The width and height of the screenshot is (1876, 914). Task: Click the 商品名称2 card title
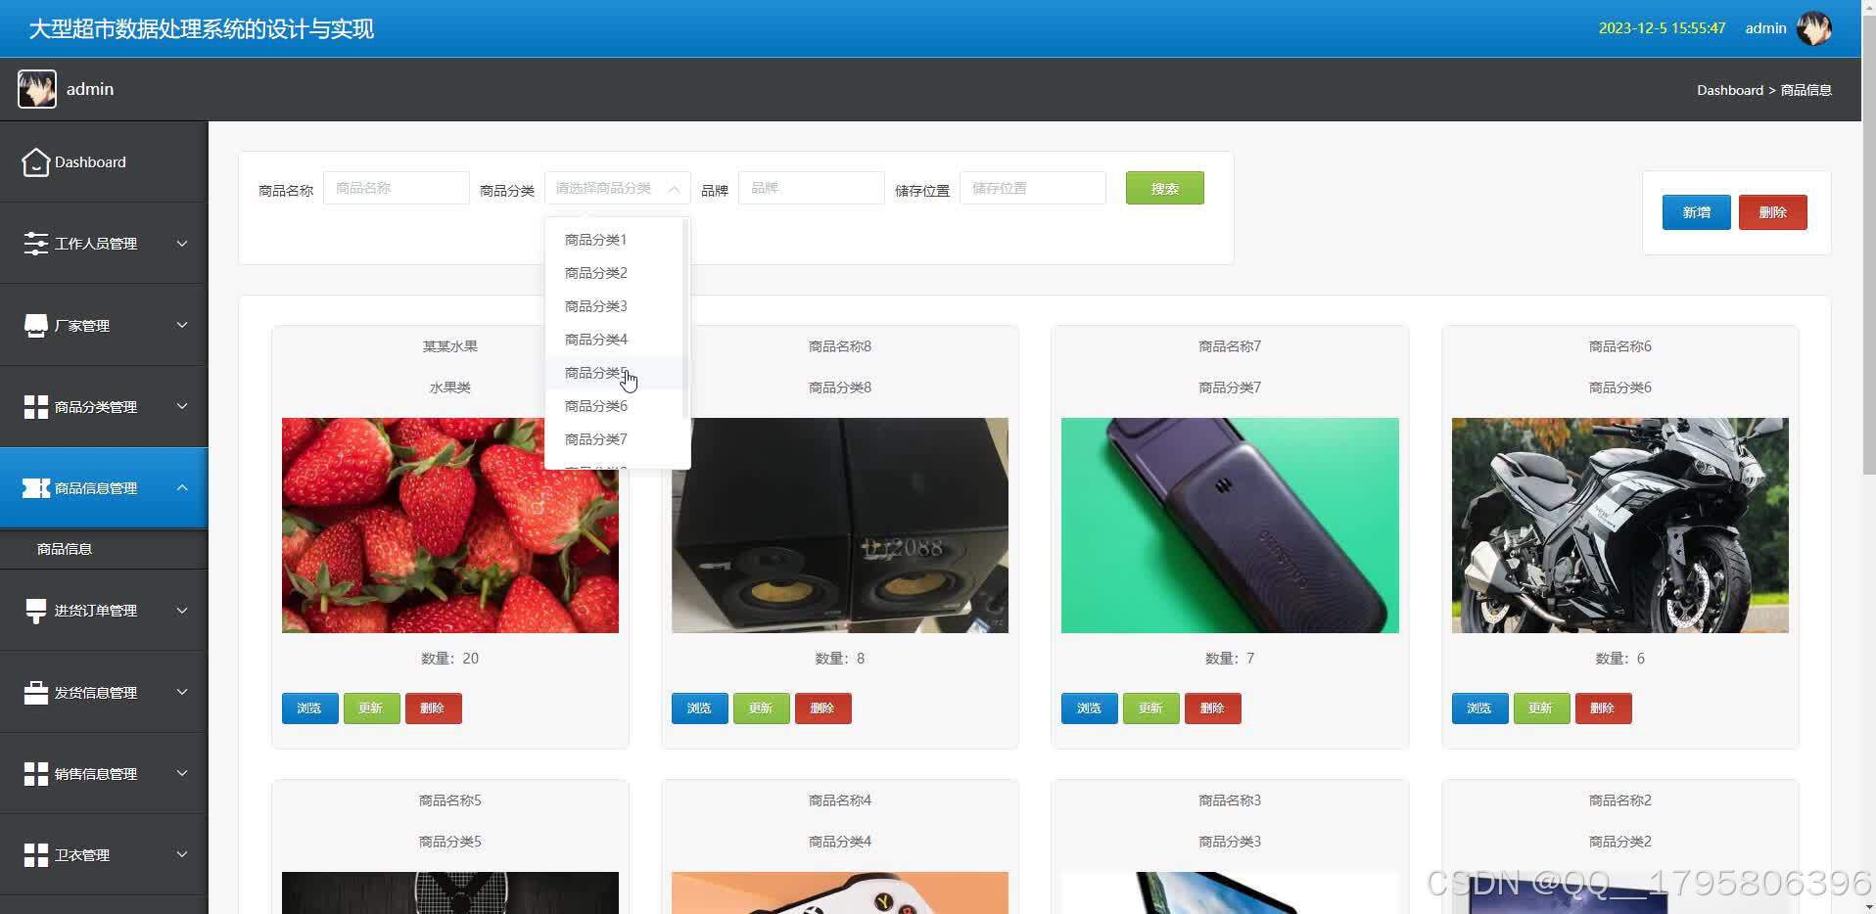[1620, 800]
